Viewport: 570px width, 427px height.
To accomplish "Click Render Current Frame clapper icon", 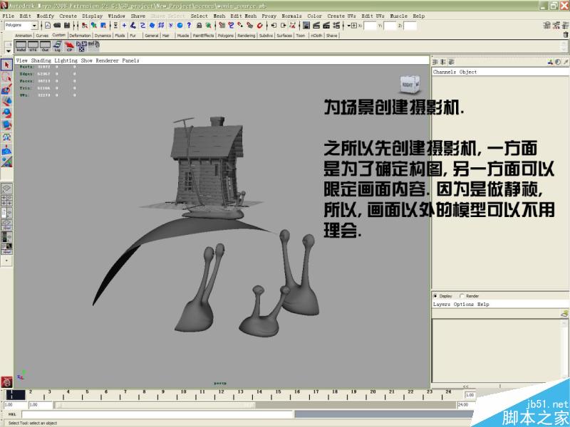I will pyautogui.click(x=316, y=26).
